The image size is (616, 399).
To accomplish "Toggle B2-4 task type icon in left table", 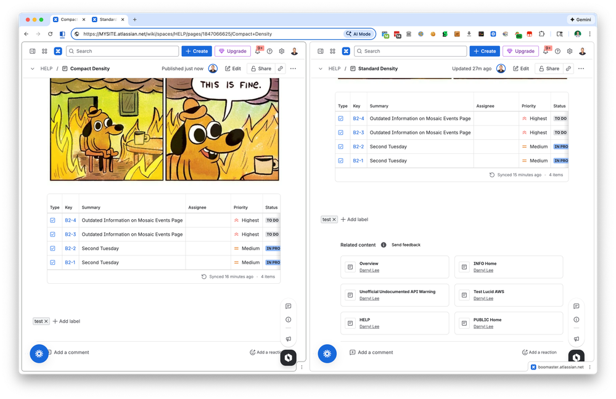I will (x=52, y=220).
